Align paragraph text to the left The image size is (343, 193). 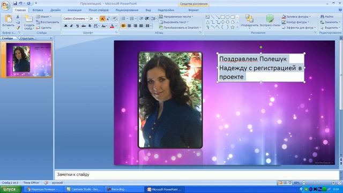pyautogui.click(x=123, y=26)
